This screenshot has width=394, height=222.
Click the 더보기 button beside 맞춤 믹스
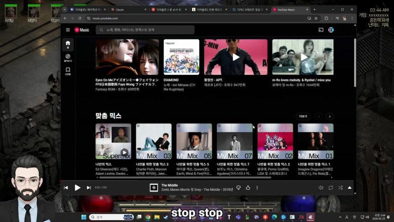click(303, 117)
